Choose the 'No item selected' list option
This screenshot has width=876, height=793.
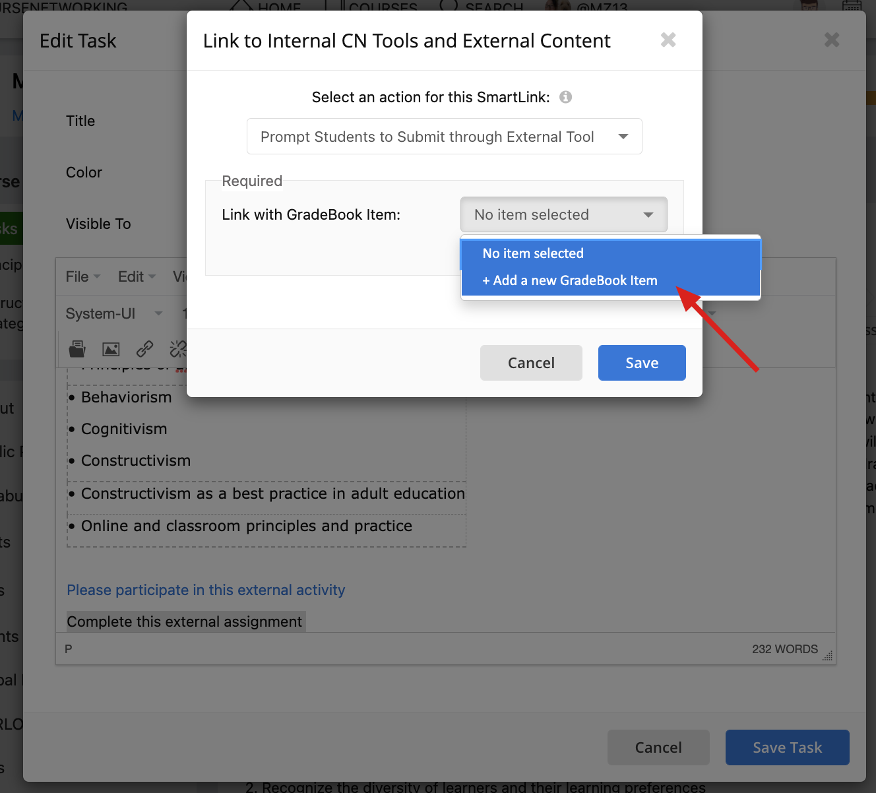tap(610, 253)
